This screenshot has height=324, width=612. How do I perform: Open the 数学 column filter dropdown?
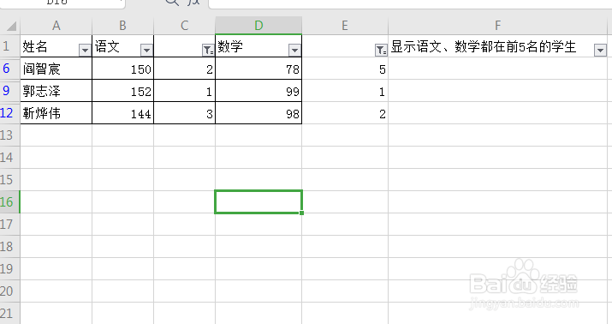(294, 50)
